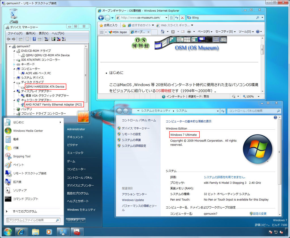This screenshot has height=238, width=290.
Task: Click the デバイス マネージャー link in System panel
Action: tap(136, 128)
